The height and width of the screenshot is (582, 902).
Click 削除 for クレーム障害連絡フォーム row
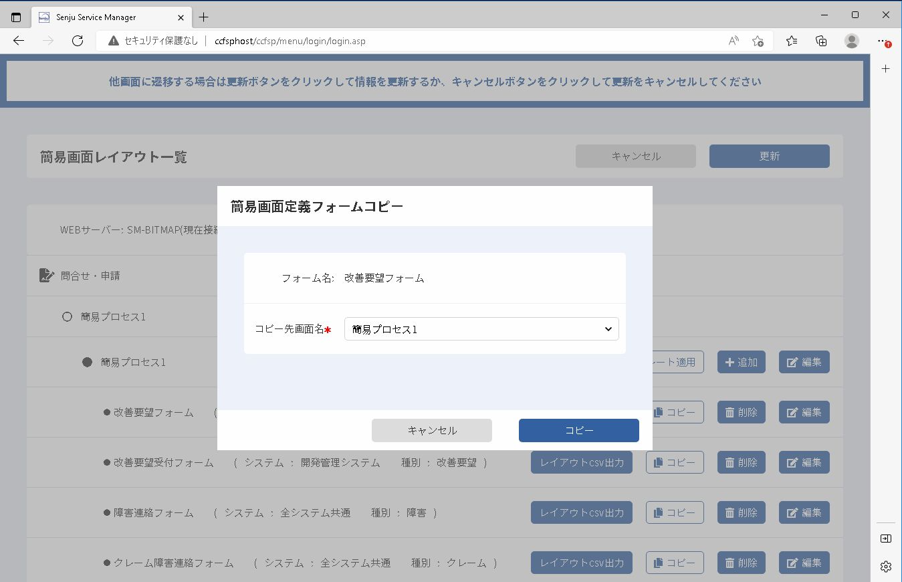(x=742, y=563)
